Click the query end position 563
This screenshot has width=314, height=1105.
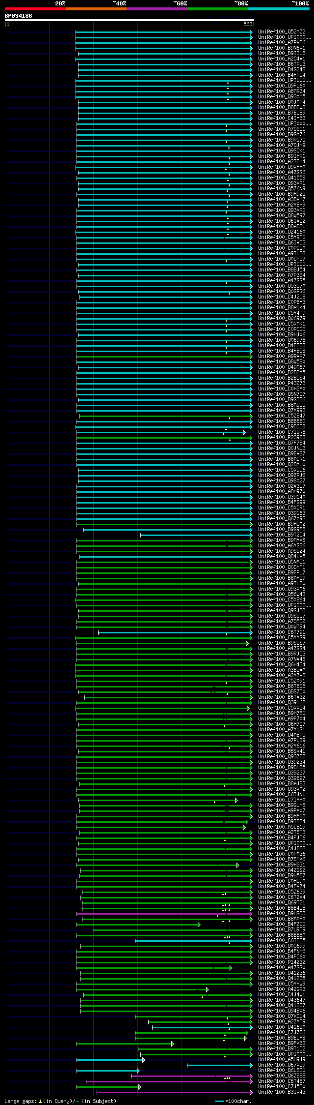point(248,24)
